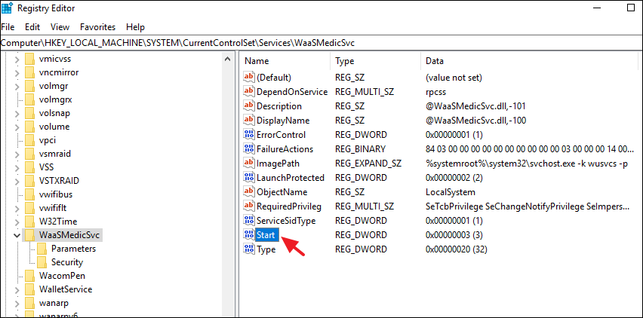This screenshot has height=318, width=643.
Task: Expand the W32Time key
Action: [x=17, y=222]
